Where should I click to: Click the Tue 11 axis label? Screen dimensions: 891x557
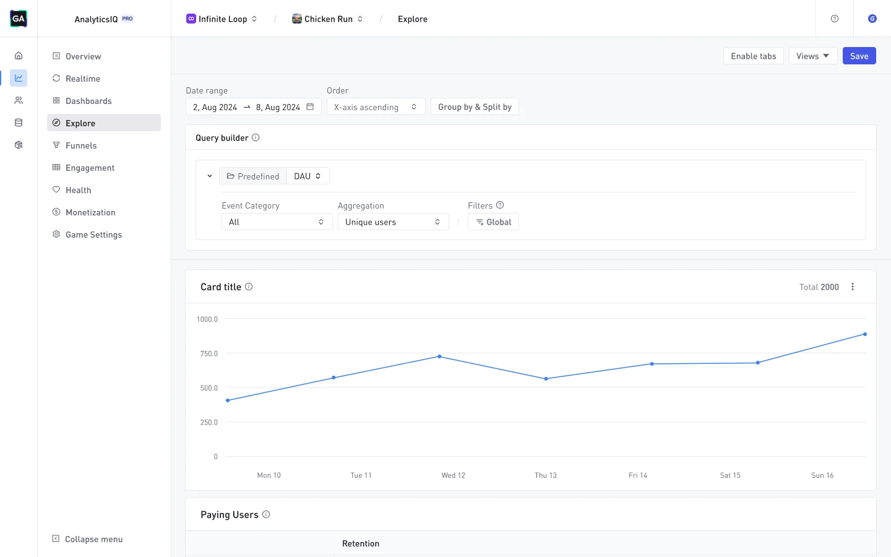tap(361, 475)
